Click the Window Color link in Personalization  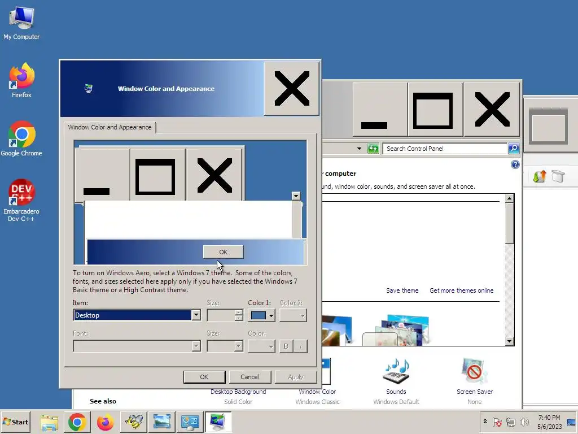tap(317, 392)
